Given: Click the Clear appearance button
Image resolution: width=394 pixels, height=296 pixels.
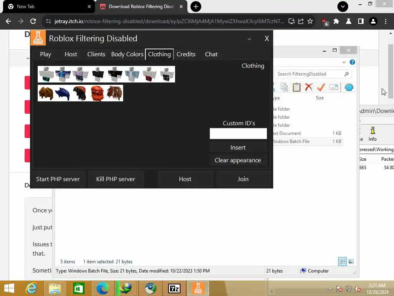Looking at the screenshot, I should [x=238, y=160].
